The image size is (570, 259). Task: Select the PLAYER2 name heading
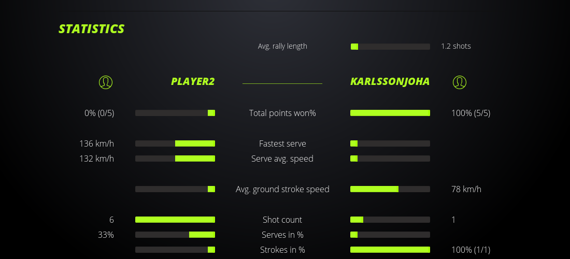(193, 81)
